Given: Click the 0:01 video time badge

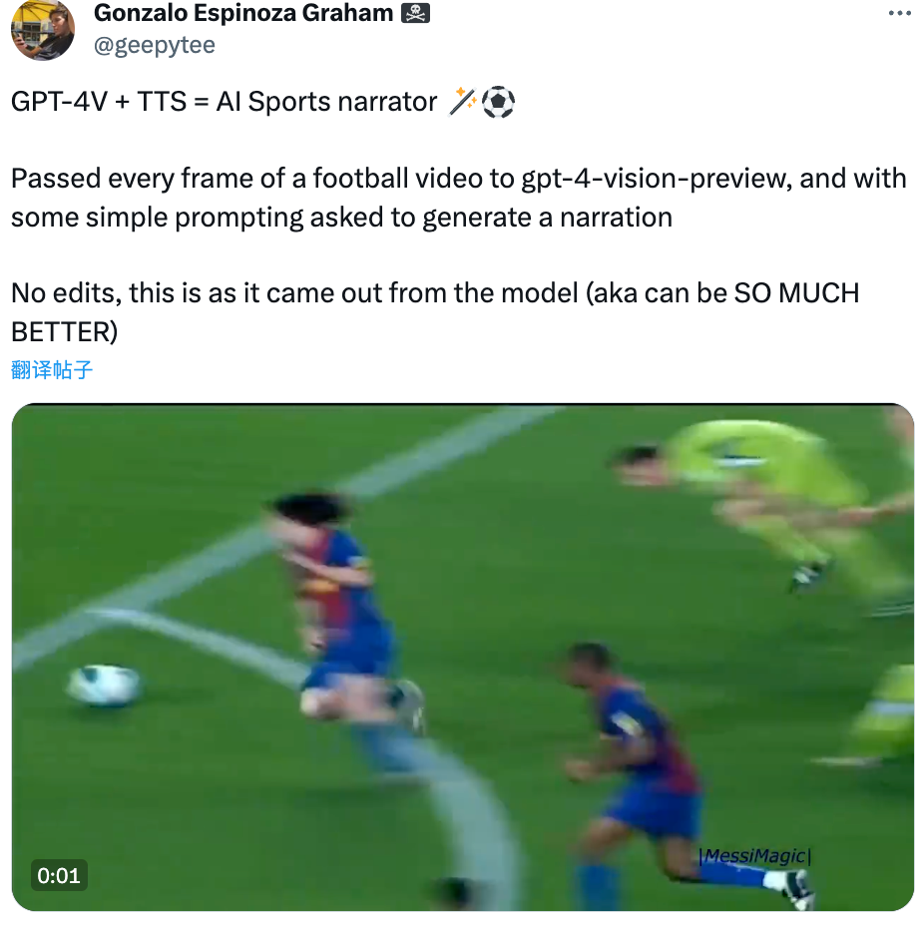Looking at the screenshot, I should (59, 875).
